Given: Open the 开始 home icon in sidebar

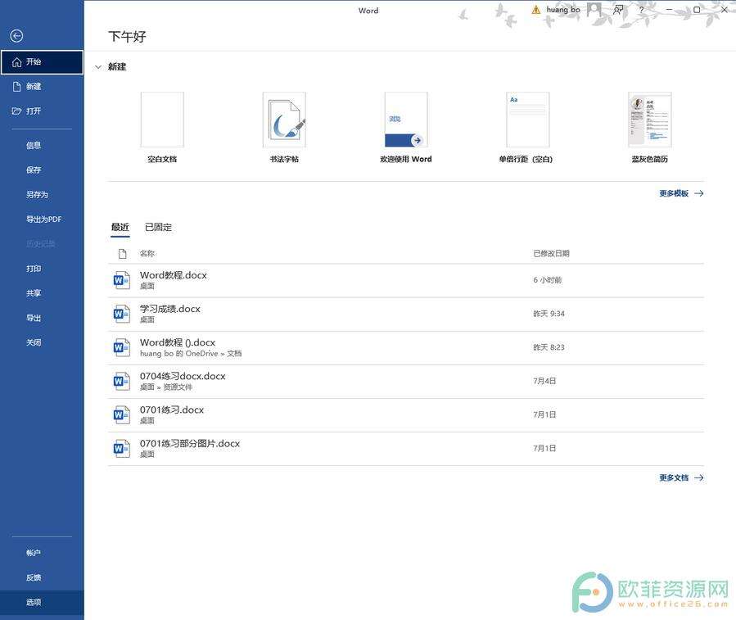Looking at the screenshot, I should coord(17,62).
